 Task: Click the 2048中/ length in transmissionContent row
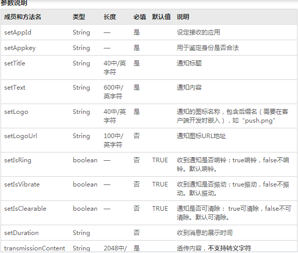(x=115, y=248)
